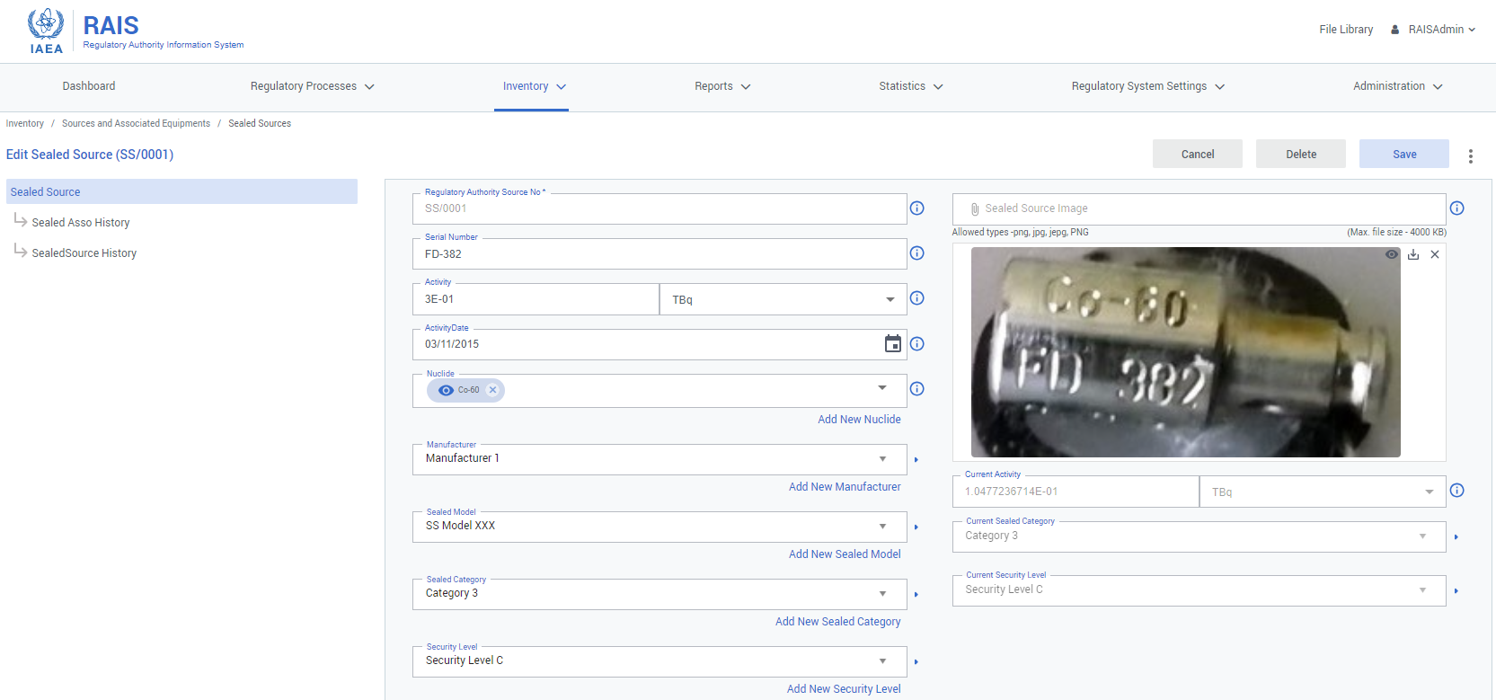This screenshot has height=700, width=1496.
Task: Click the Activity value input field
Action: pos(536,299)
